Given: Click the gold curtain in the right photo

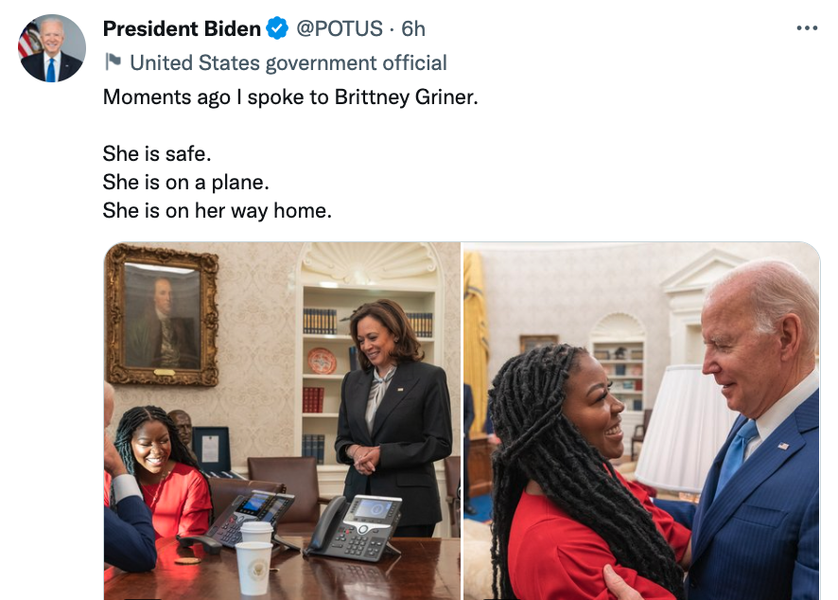Looking at the screenshot, I should tap(475, 322).
